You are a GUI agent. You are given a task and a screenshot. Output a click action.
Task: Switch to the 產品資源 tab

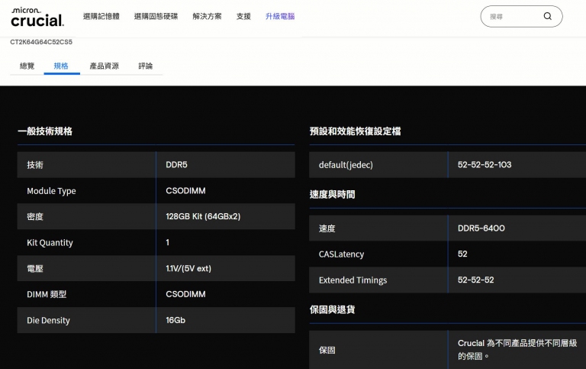click(x=105, y=66)
